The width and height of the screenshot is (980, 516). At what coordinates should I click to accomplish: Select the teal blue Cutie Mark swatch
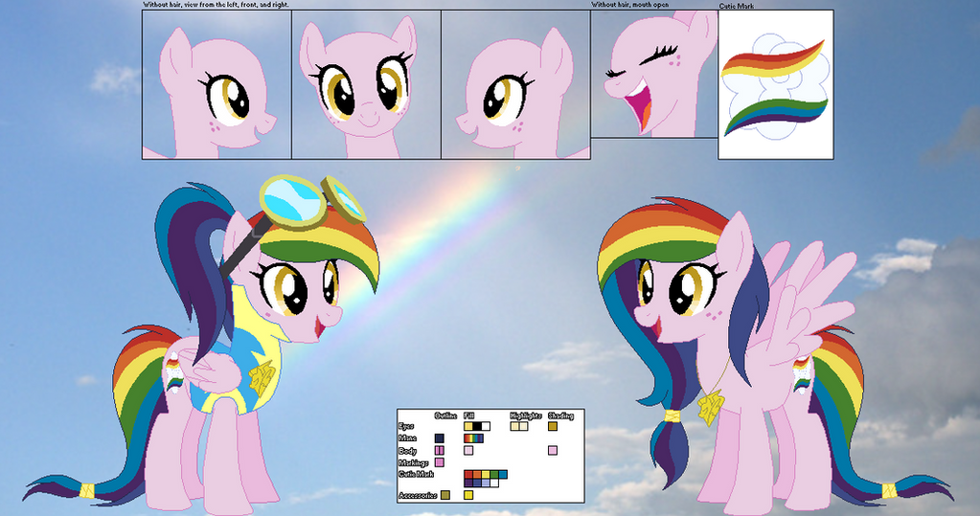(x=503, y=475)
